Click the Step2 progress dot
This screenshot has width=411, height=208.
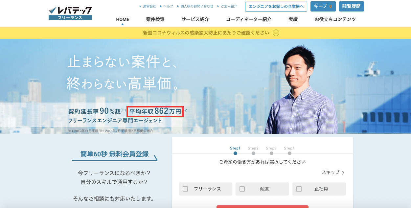[x=253, y=153]
